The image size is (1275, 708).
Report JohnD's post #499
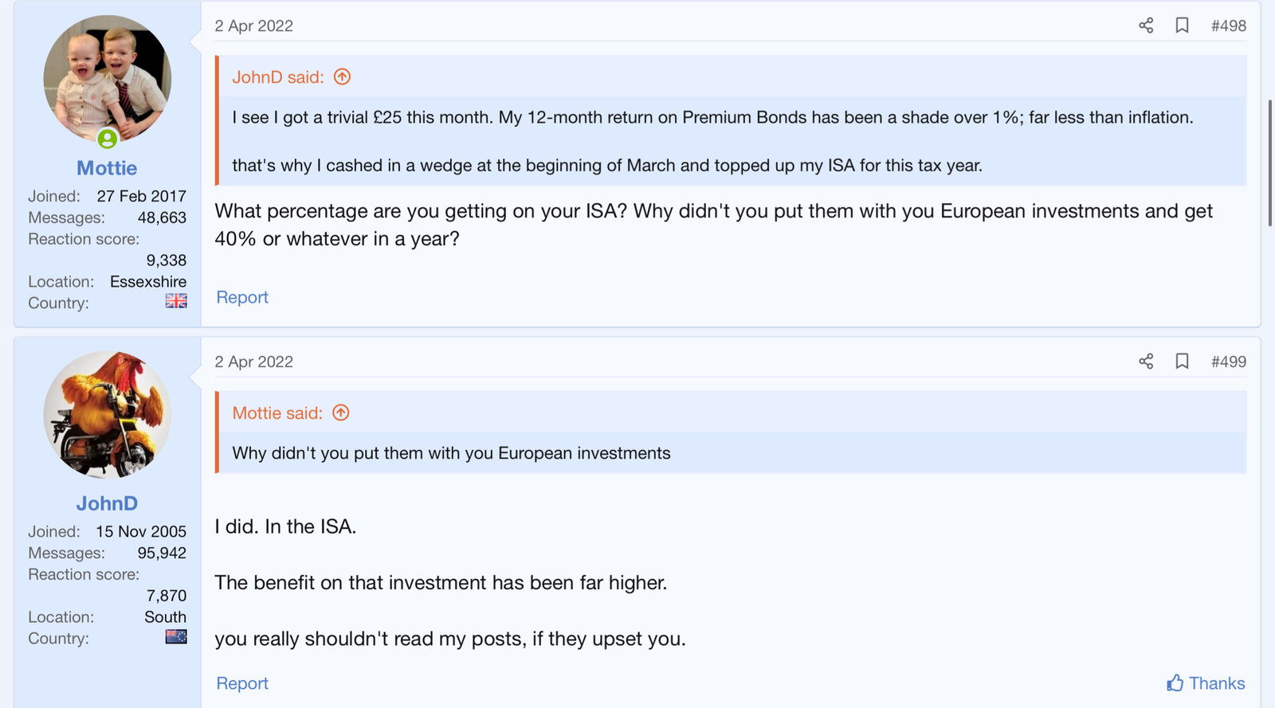(242, 683)
